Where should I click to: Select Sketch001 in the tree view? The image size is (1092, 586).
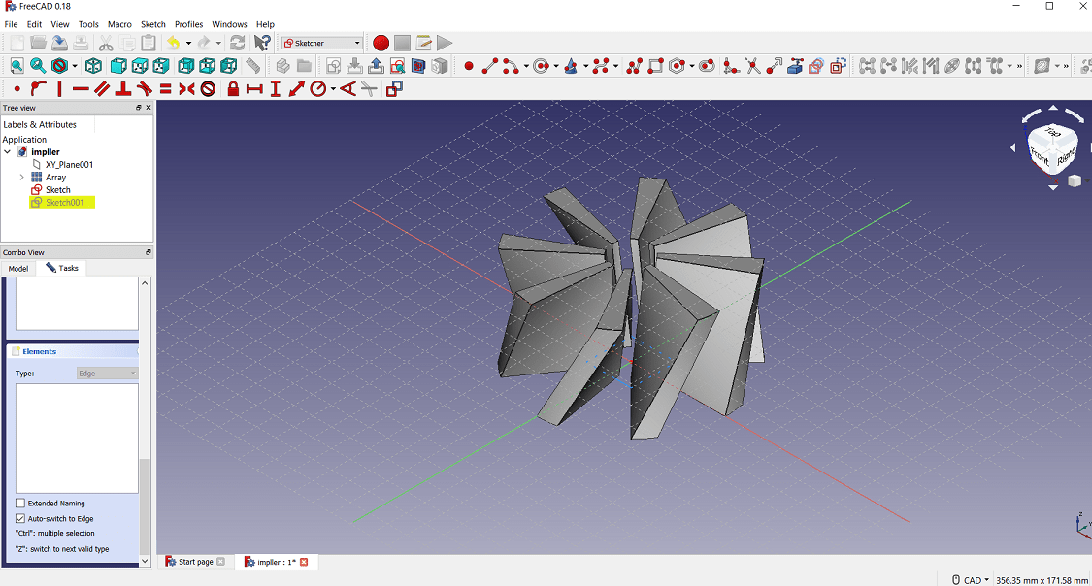pyautogui.click(x=64, y=203)
